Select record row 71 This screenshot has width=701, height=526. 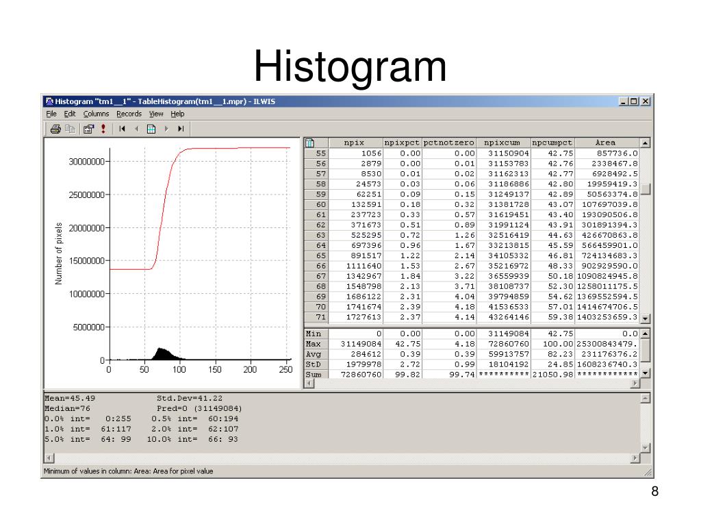[x=316, y=318]
